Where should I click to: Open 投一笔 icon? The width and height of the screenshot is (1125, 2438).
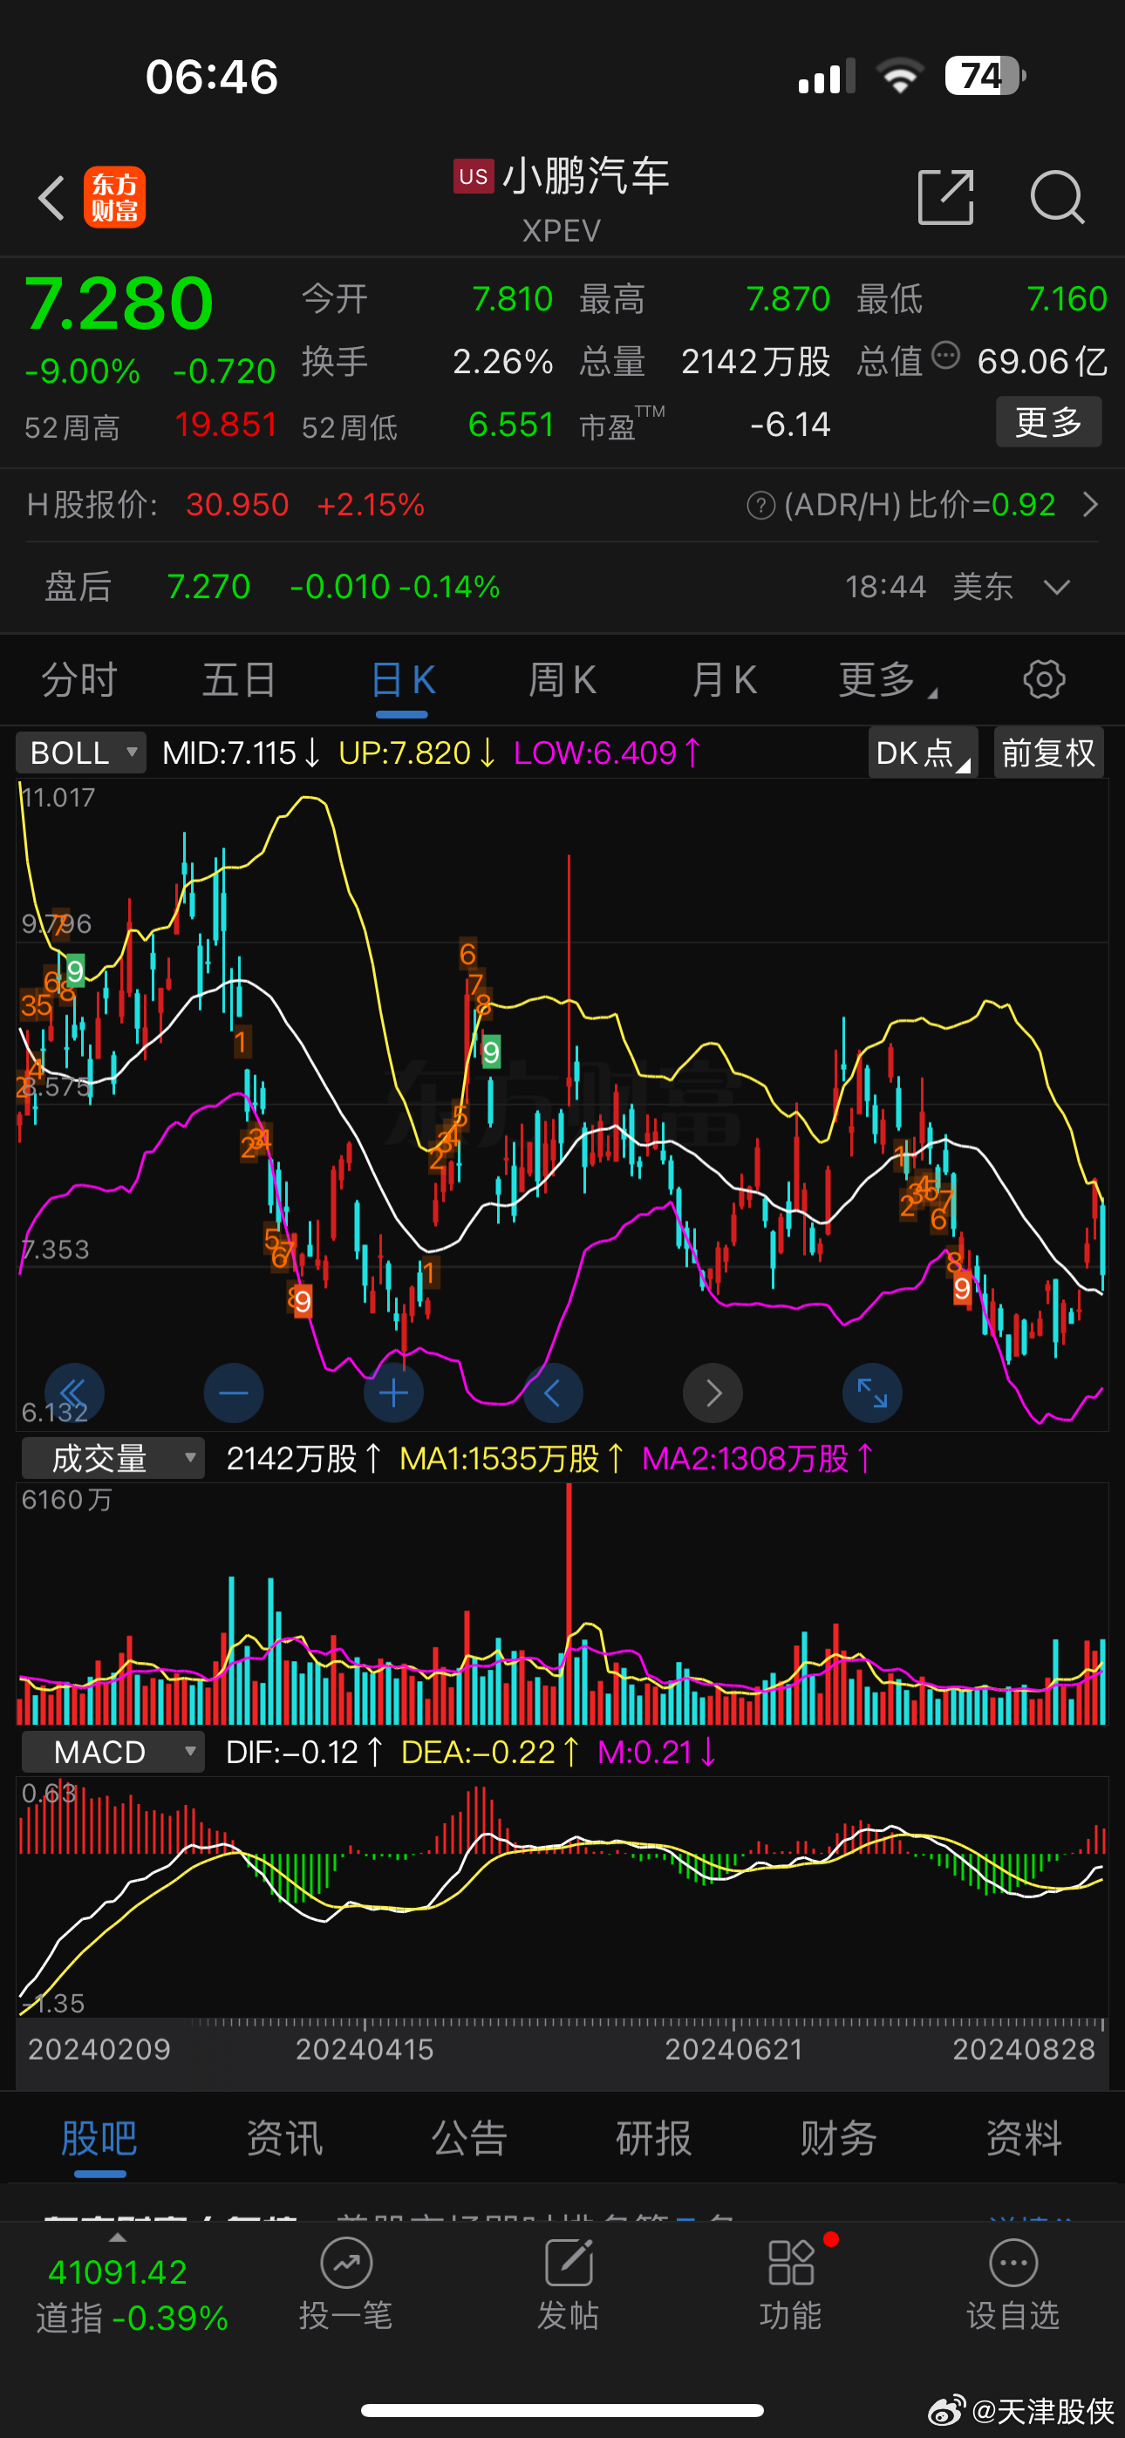point(345,2263)
